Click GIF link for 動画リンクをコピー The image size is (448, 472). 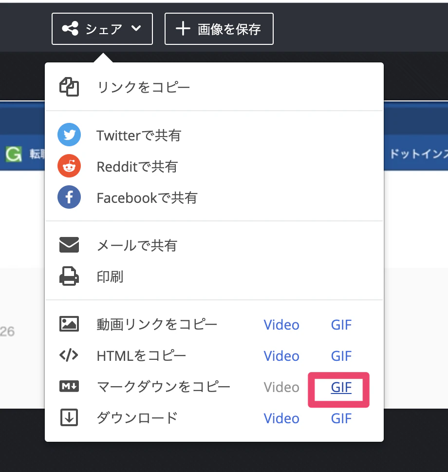341,325
